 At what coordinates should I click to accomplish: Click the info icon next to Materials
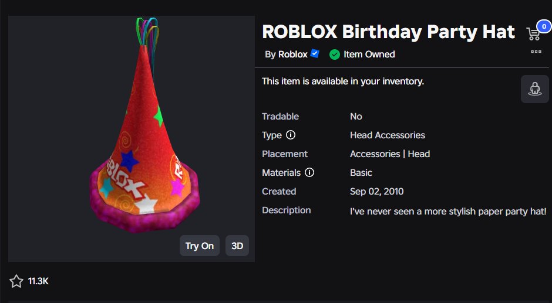tap(309, 172)
